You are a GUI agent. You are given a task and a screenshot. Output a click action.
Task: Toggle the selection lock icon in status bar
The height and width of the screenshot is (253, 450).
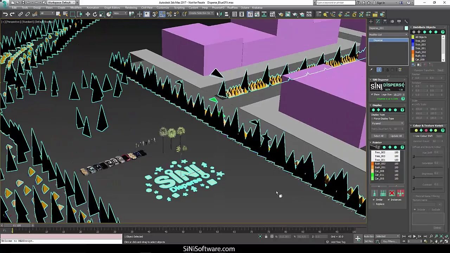266,236
